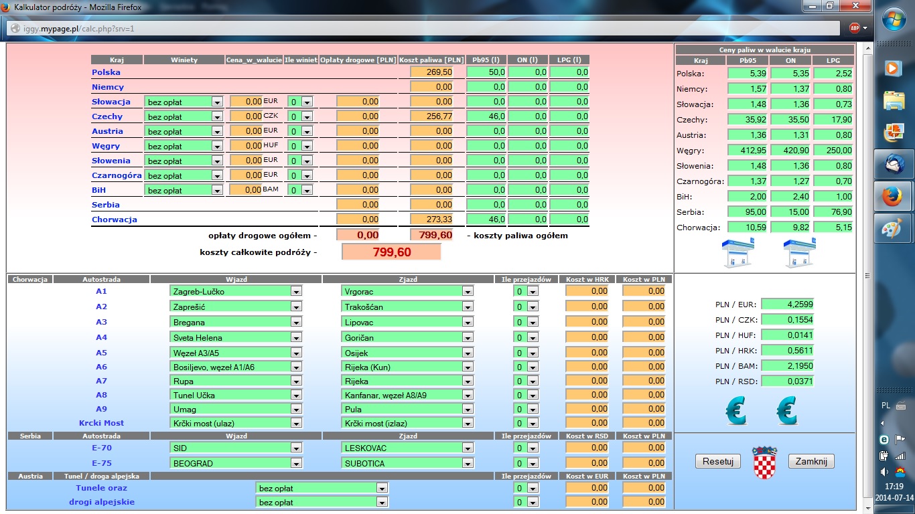The width and height of the screenshot is (915, 514).
Task: Open the Adblock Plus toolbar icon
Action: [855, 28]
